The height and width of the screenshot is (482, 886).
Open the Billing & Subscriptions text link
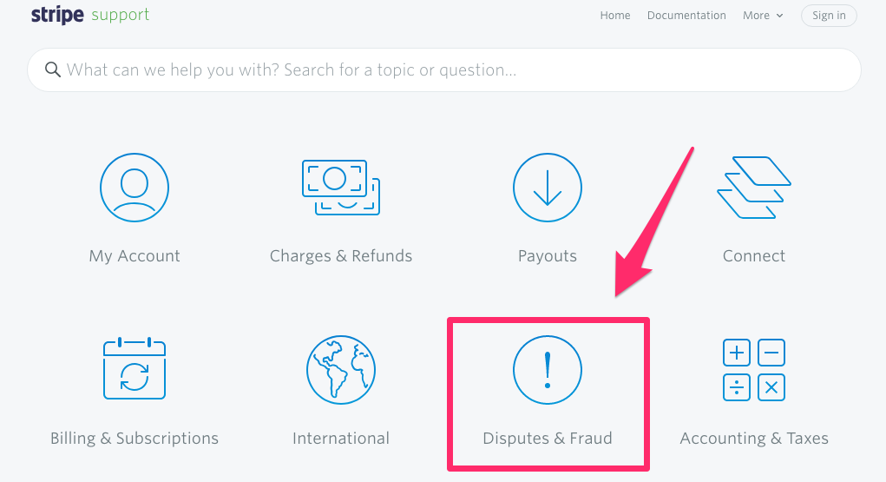click(135, 439)
